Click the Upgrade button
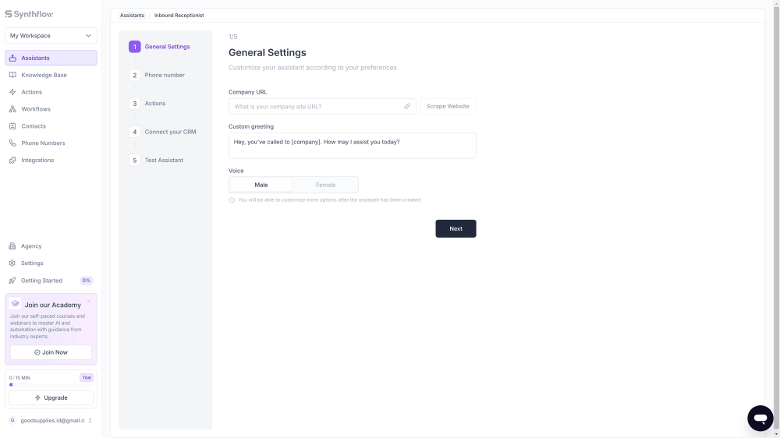The width and height of the screenshot is (780, 438). pyautogui.click(x=51, y=397)
